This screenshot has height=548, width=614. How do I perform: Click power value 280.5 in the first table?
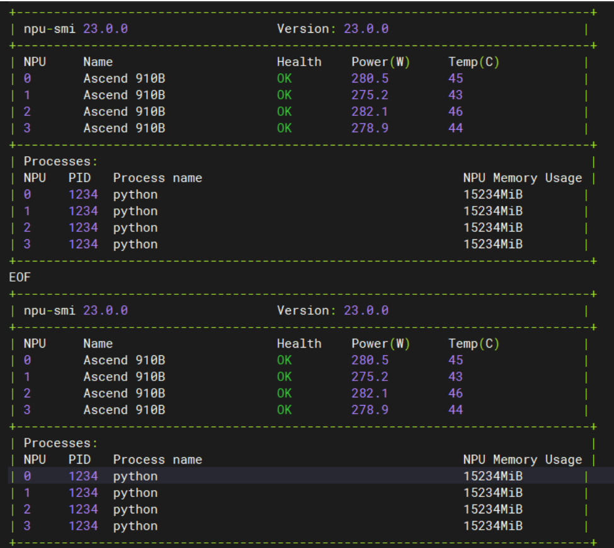click(370, 78)
